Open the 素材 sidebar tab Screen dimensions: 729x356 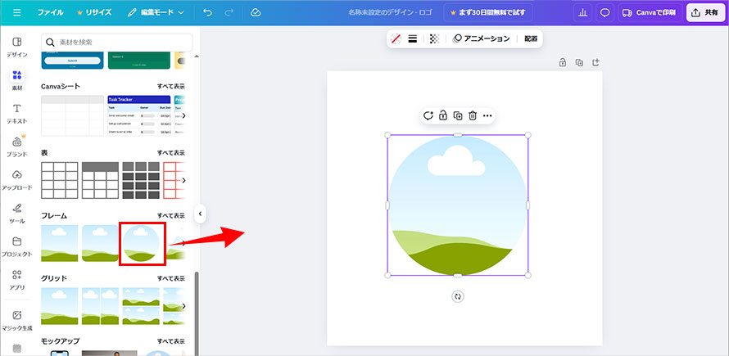[x=16, y=80]
